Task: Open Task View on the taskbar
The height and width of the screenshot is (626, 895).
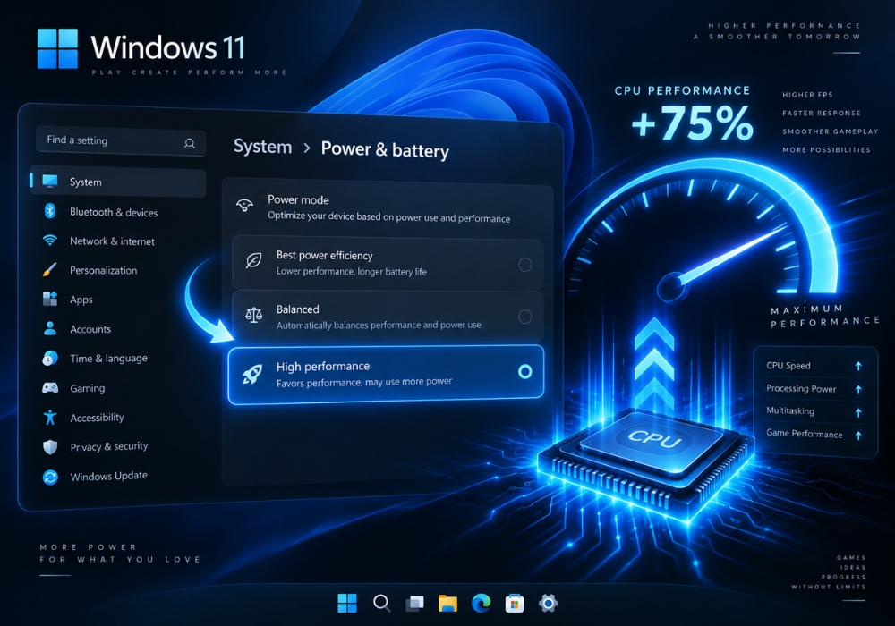Action: 415,603
